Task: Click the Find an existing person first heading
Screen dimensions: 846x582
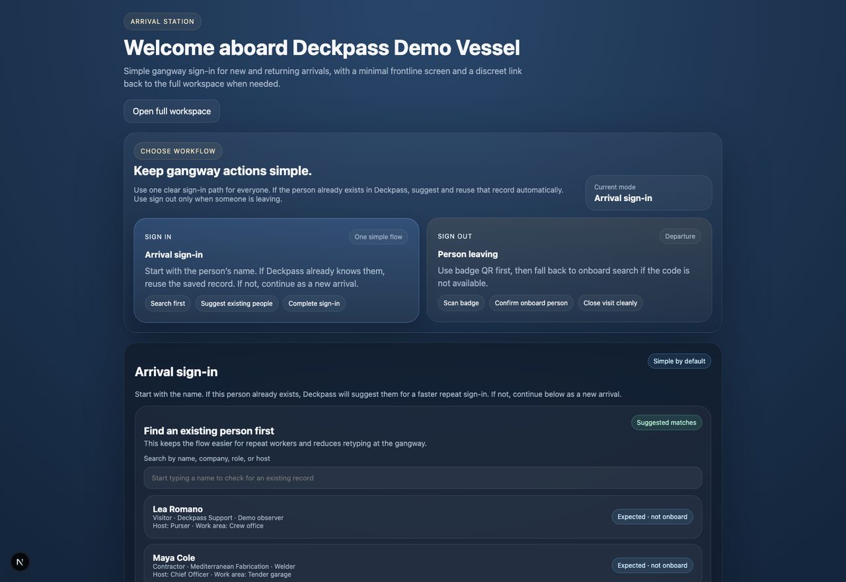Action: (x=209, y=431)
